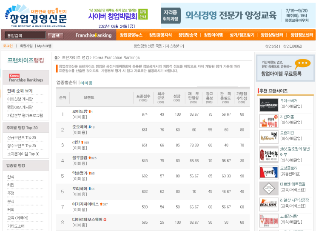Select 기타도소매 industry ranking
316x231 pixels.
(16, 226)
